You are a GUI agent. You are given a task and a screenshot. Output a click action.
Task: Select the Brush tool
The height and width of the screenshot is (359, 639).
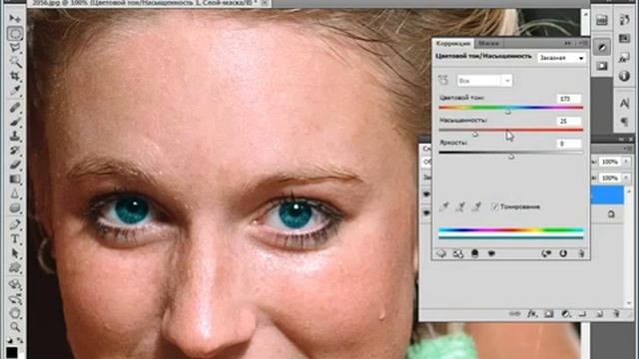pyautogui.click(x=15, y=122)
